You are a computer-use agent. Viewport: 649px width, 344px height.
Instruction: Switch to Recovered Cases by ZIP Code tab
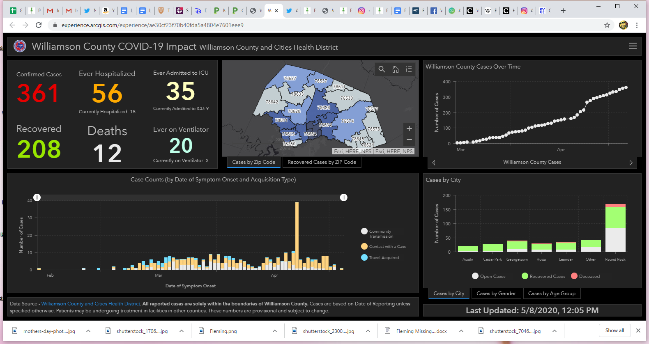pos(322,162)
